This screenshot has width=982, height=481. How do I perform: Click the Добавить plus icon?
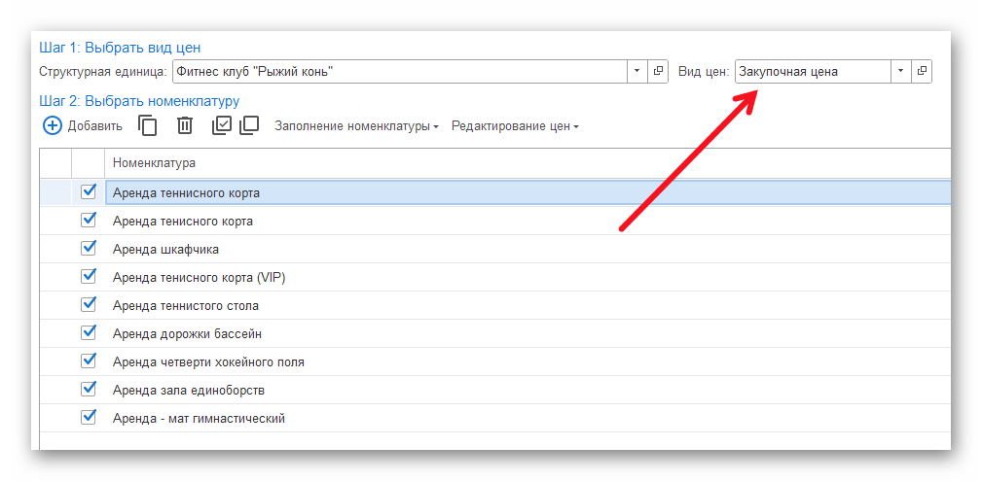(x=53, y=125)
